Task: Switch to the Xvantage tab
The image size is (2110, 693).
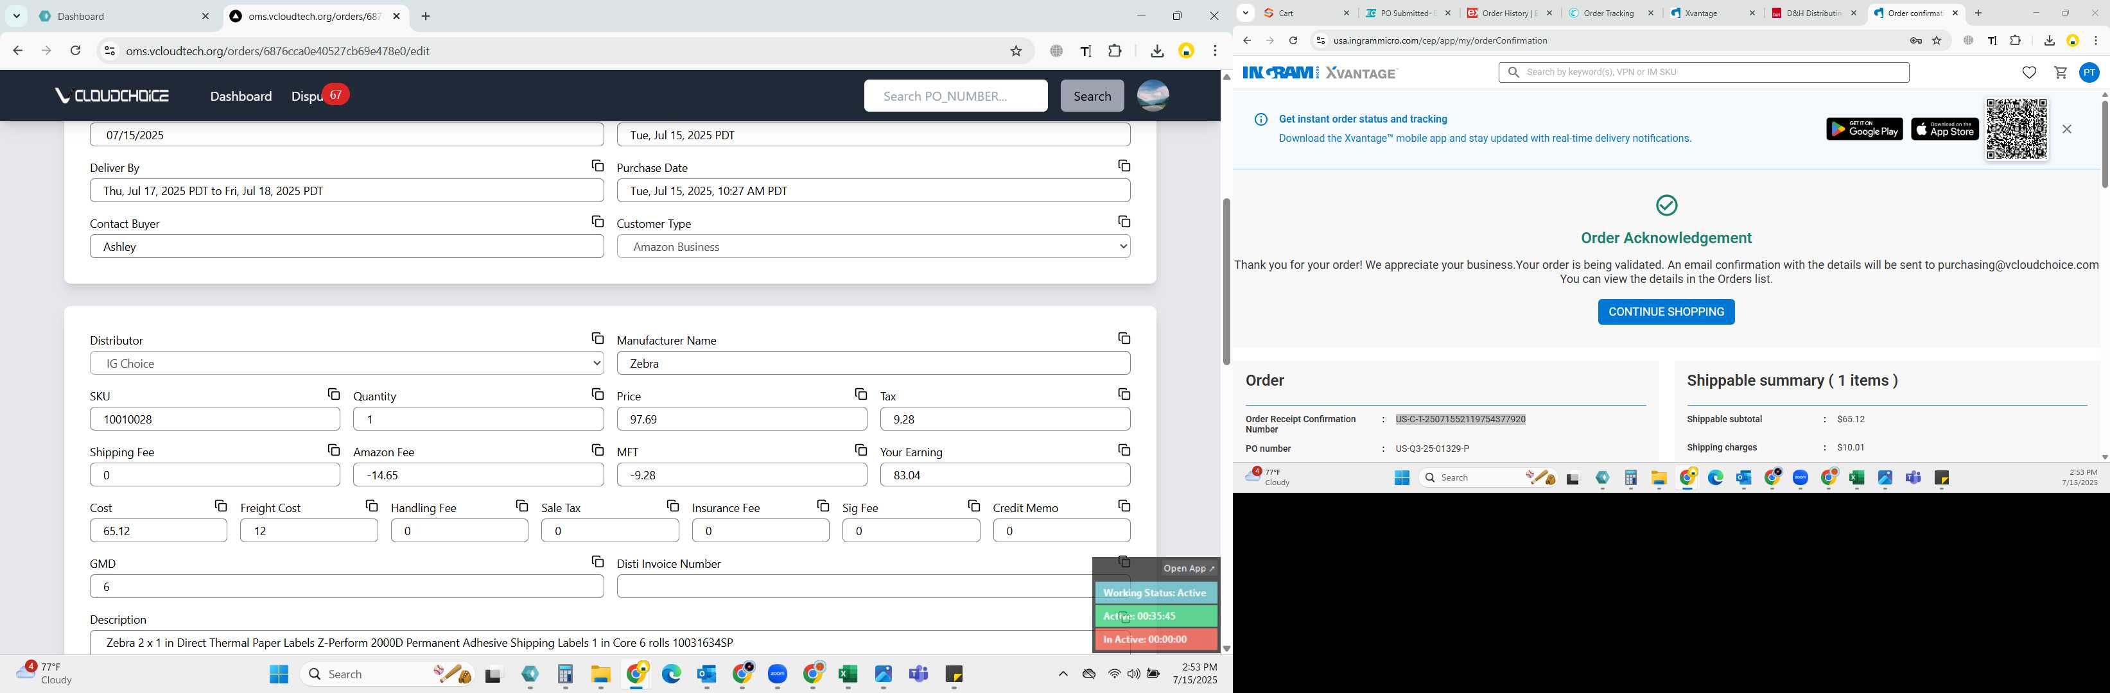Action: coord(1713,13)
